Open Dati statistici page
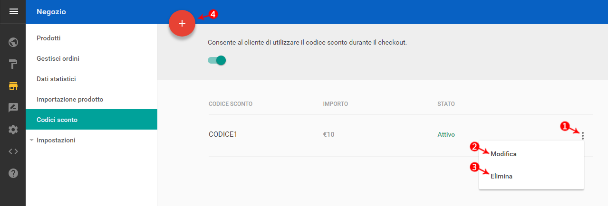Screen dimensions: 608x206 pos(56,79)
